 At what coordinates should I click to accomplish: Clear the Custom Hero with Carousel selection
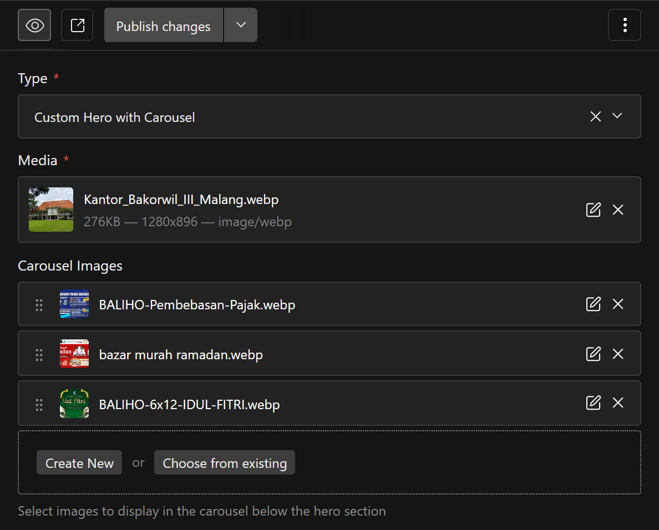tap(596, 116)
